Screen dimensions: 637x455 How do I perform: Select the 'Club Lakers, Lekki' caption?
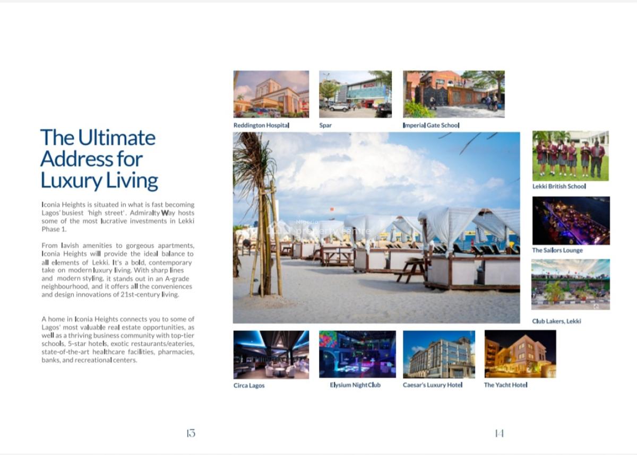[x=556, y=321]
